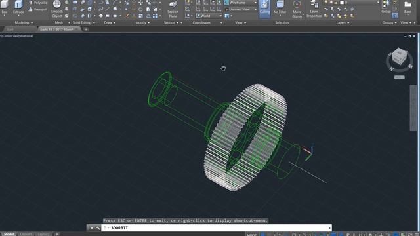Click the MODEL status bar button

[252, 235]
